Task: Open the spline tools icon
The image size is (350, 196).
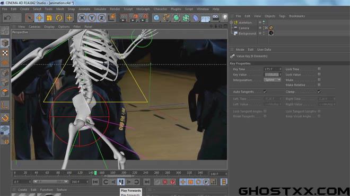Action: tap(167, 18)
